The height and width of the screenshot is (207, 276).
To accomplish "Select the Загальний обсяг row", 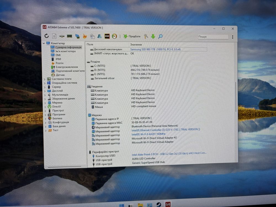I will (x=105, y=78).
